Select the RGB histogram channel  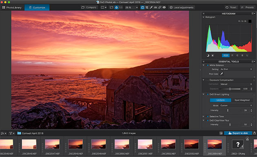point(226,55)
